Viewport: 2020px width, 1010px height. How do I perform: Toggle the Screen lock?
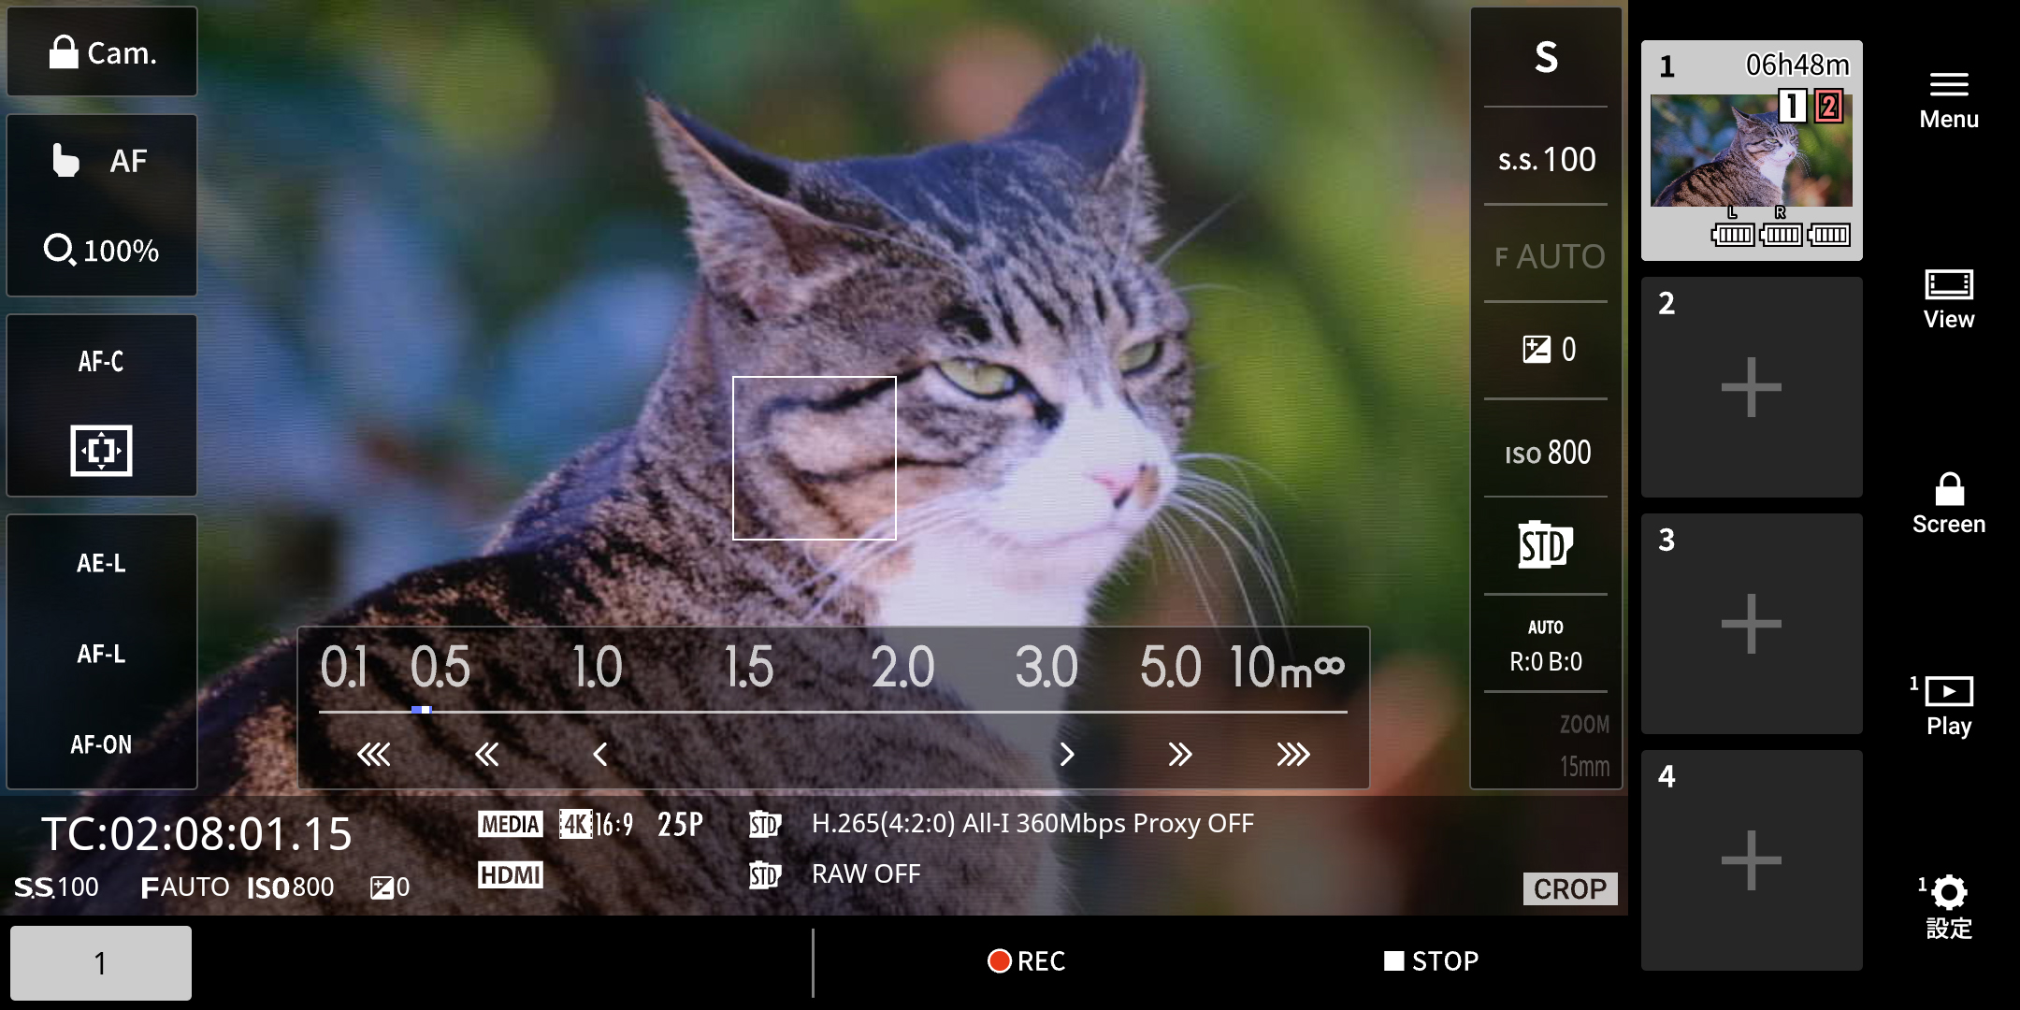point(1949,504)
